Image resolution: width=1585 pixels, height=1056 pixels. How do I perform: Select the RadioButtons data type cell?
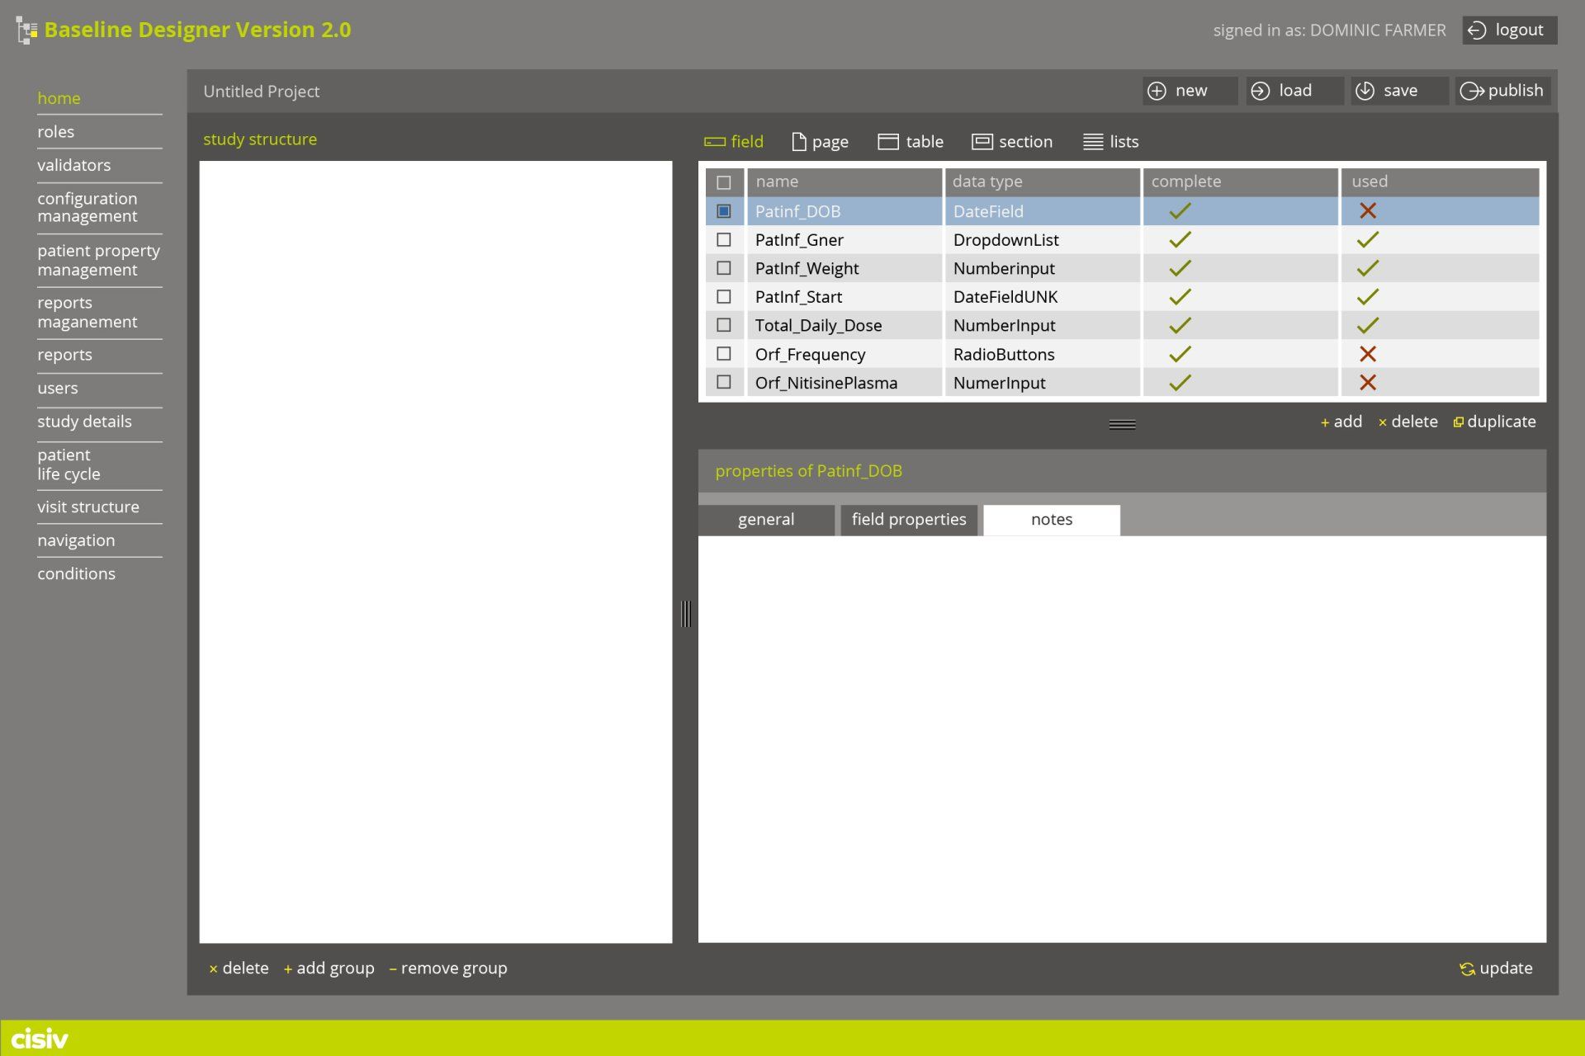pyautogui.click(x=1042, y=354)
